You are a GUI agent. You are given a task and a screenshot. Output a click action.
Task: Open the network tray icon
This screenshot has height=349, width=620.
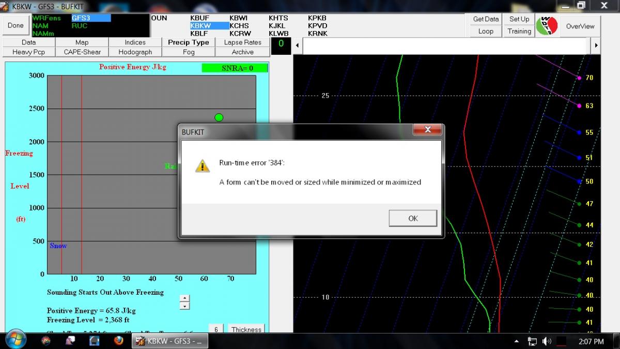(532, 341)
